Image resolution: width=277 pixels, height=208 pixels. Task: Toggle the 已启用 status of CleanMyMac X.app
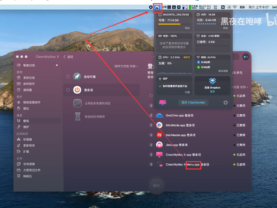coord(239,155)
